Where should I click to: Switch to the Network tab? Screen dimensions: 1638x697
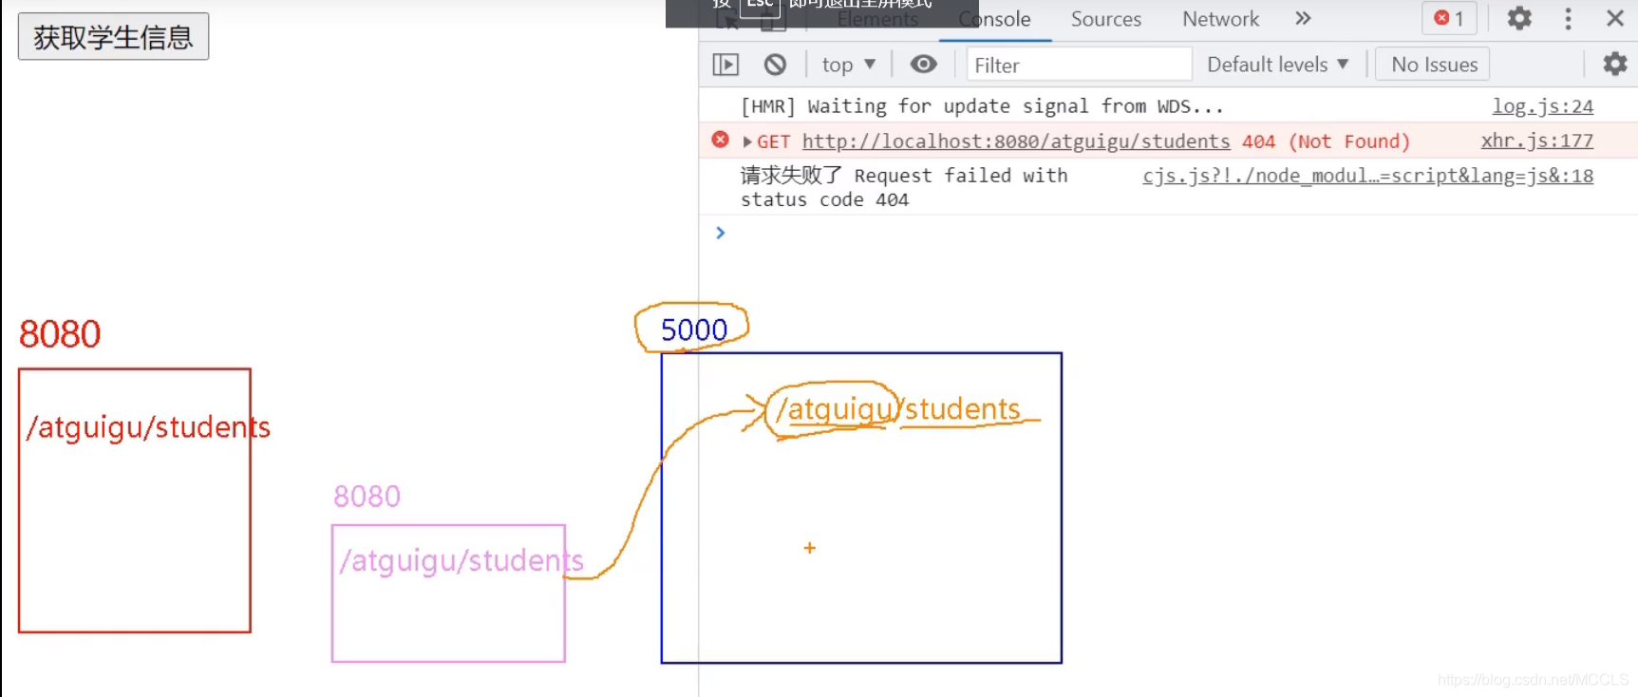point(1220,19)
